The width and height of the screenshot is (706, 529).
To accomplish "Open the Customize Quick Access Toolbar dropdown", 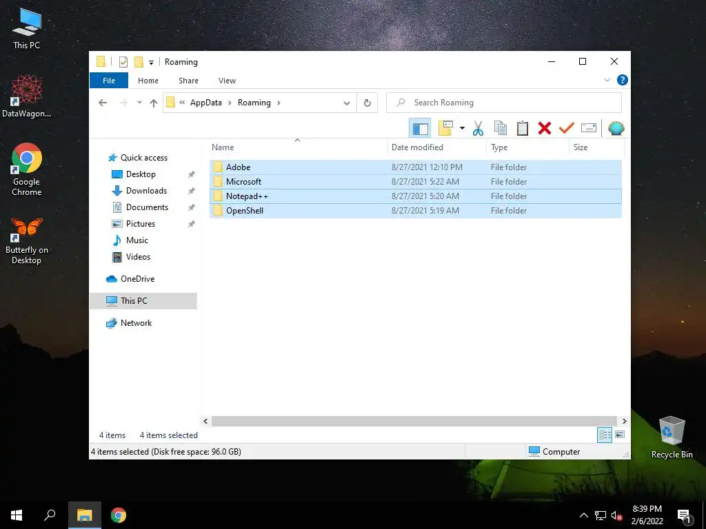I will (151, 63).
